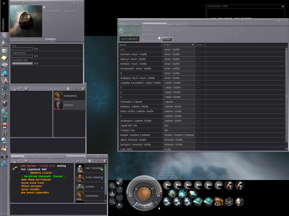Switch to Corp [4] chat tab

tap(18, 157)
